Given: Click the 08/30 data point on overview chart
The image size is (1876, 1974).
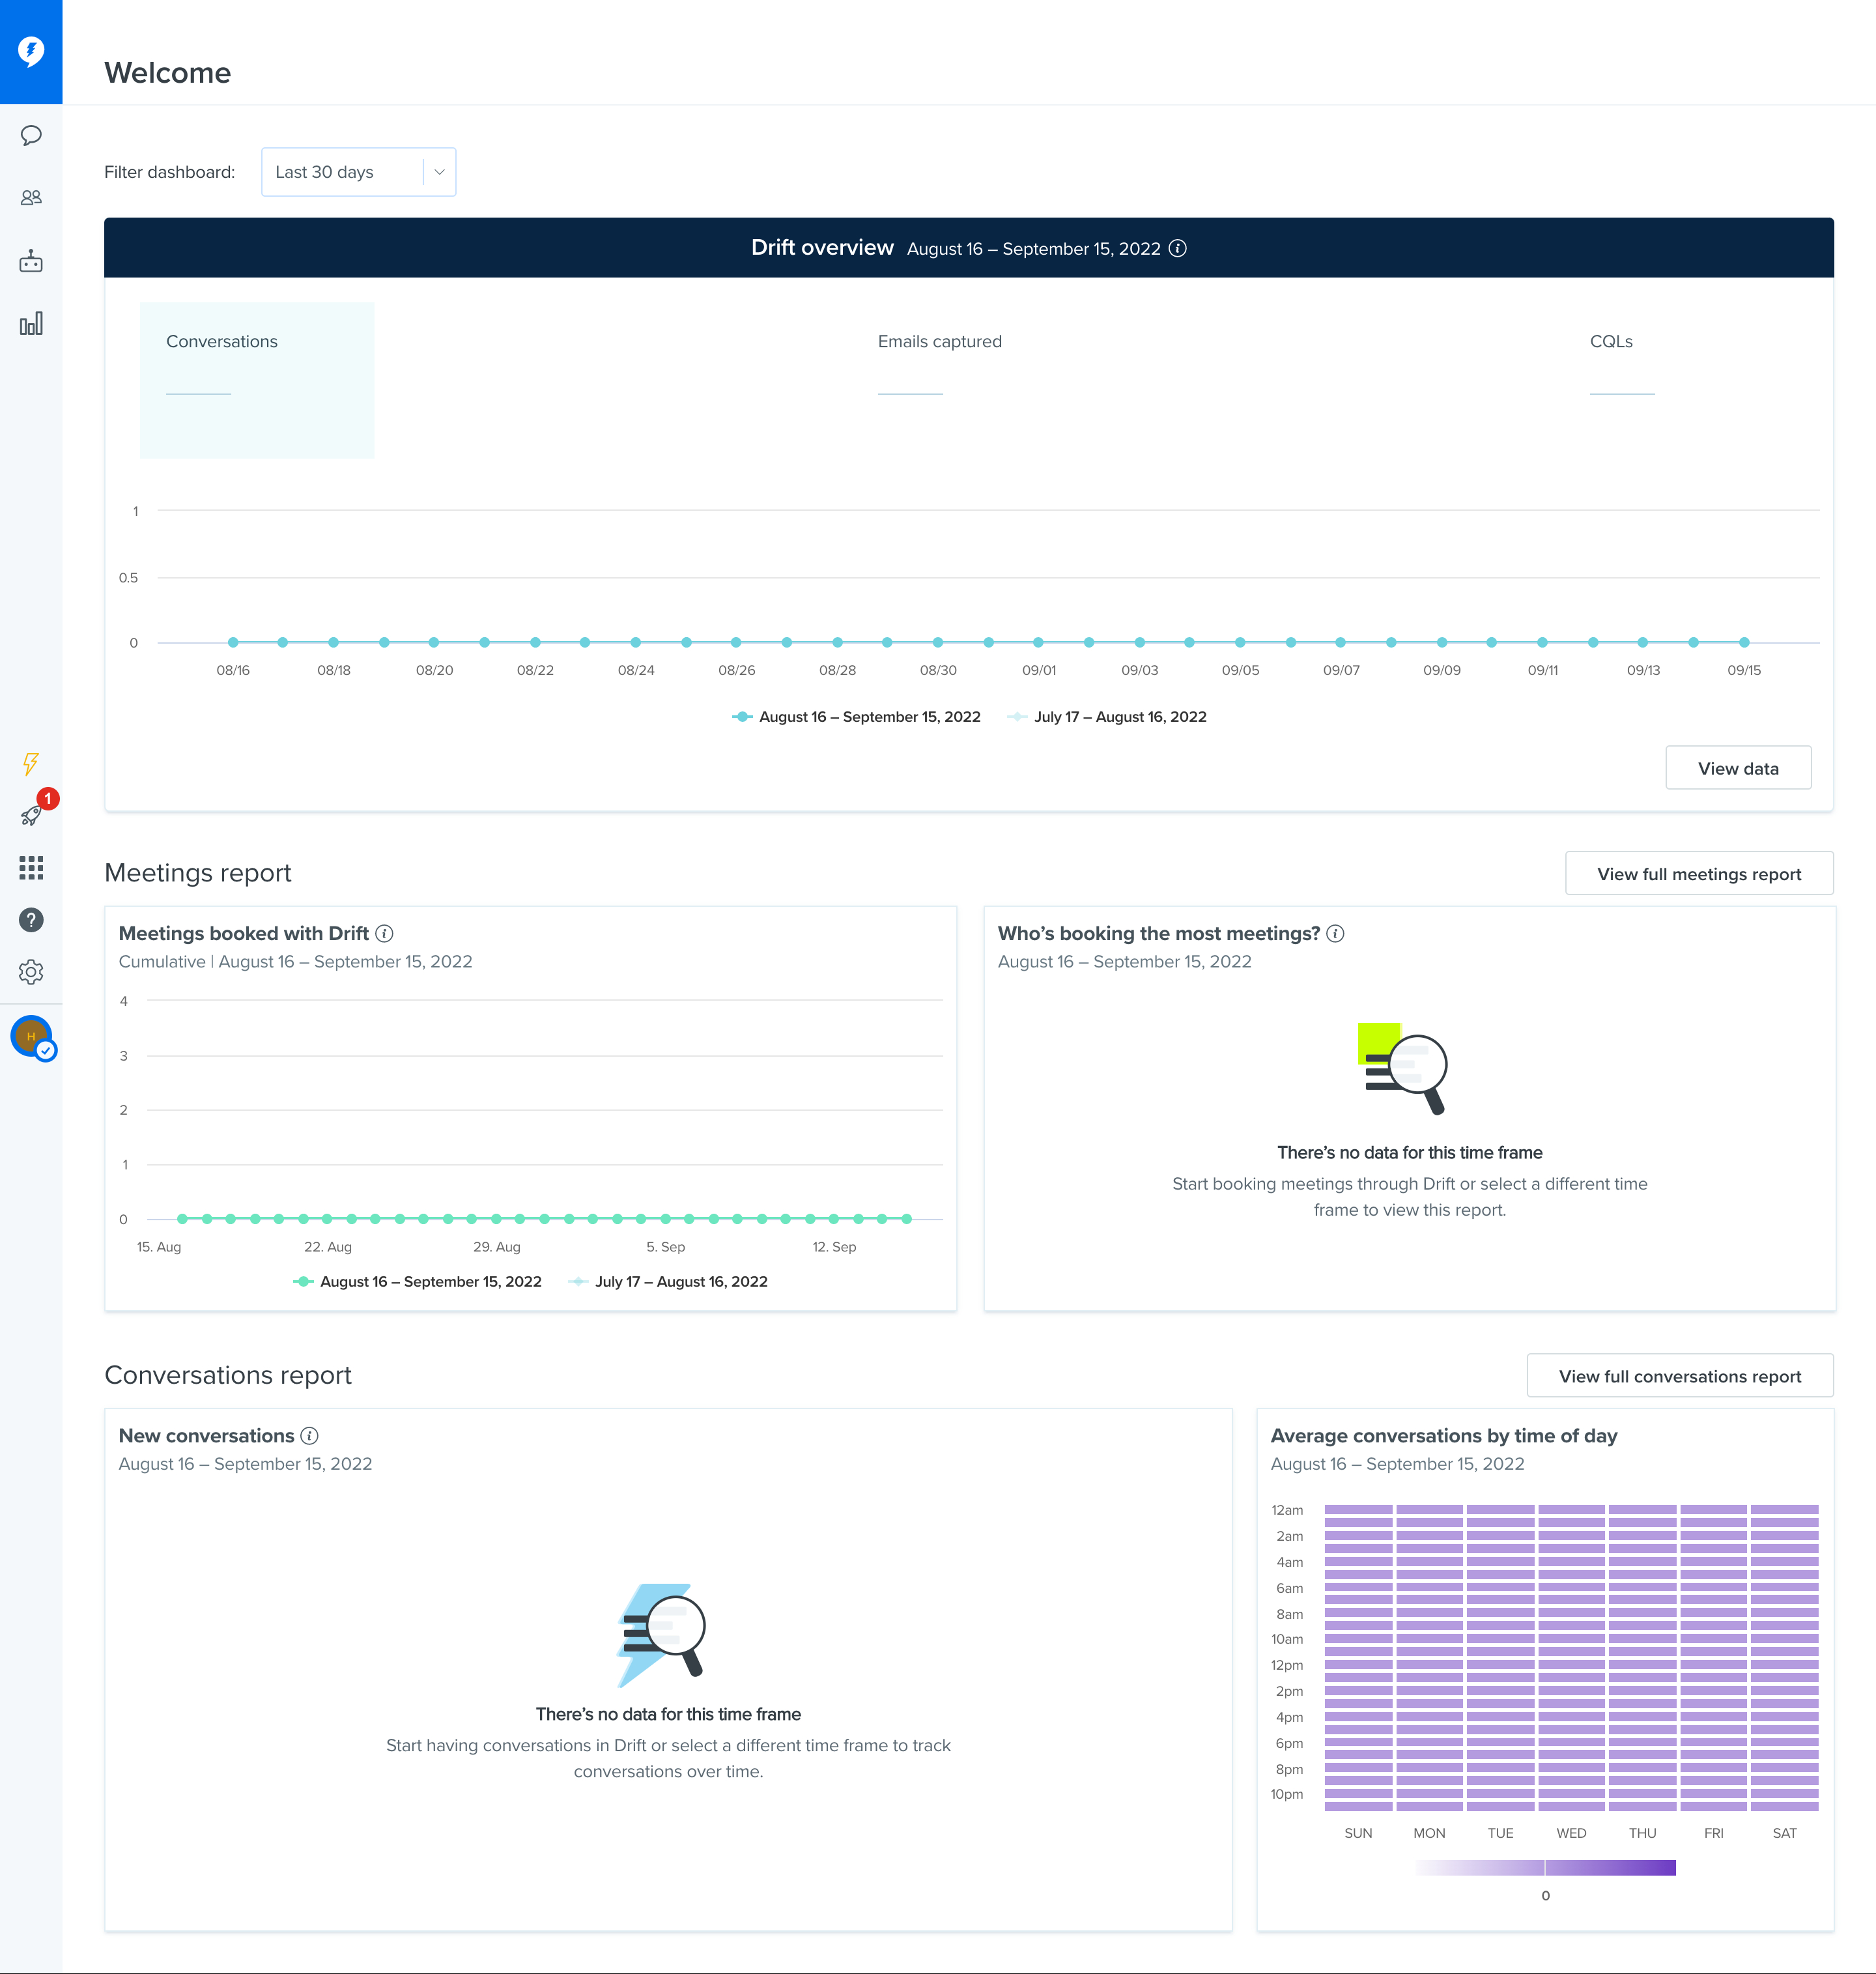Looking at the screenshot, I should click(938, 642).
